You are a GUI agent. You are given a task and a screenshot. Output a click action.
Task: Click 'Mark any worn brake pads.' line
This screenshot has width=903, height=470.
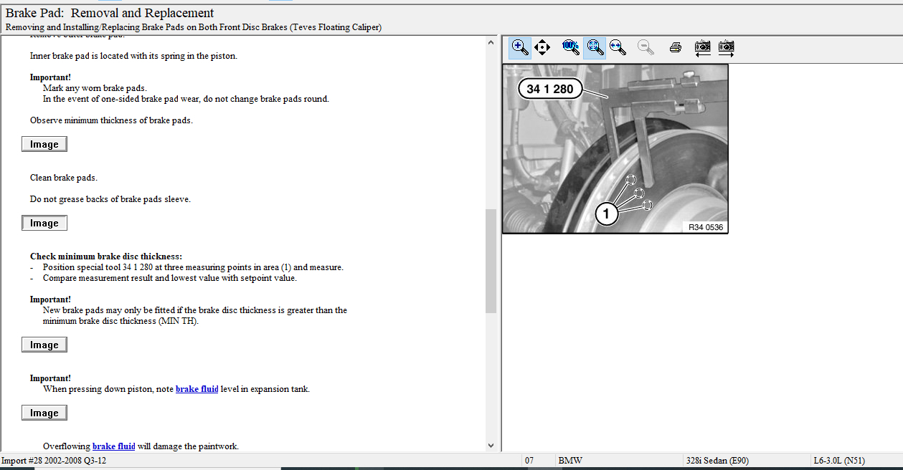pyautogui.click(x=95, y=88)
